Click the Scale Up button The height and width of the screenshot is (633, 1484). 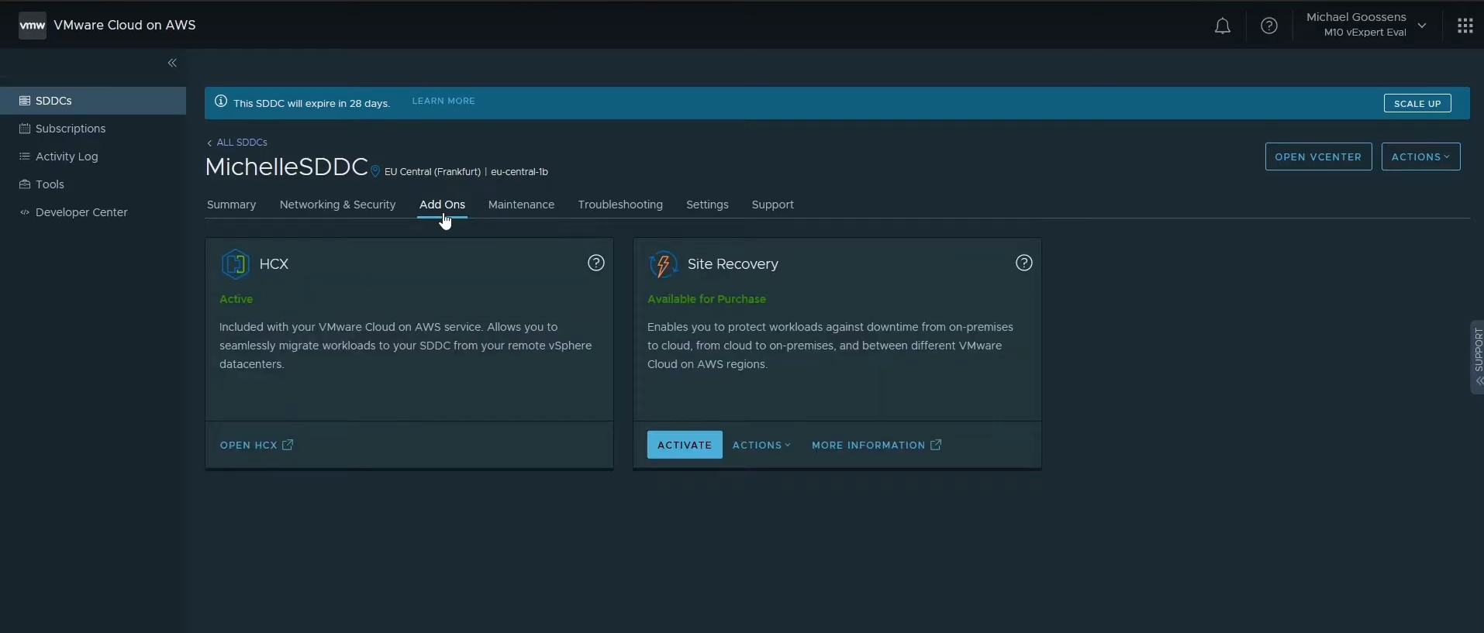pyautogui.click(x=1417, y=103)
